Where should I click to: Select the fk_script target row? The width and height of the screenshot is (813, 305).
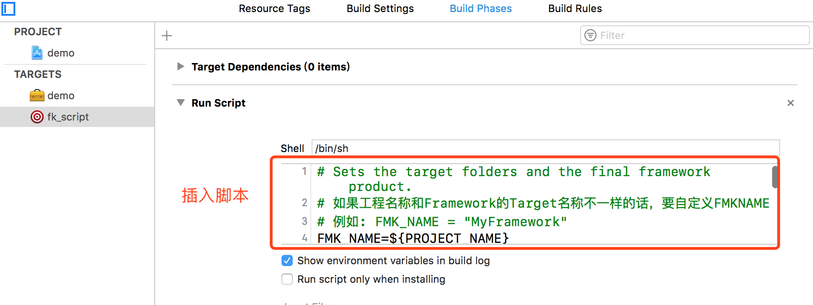coord(77,117)
